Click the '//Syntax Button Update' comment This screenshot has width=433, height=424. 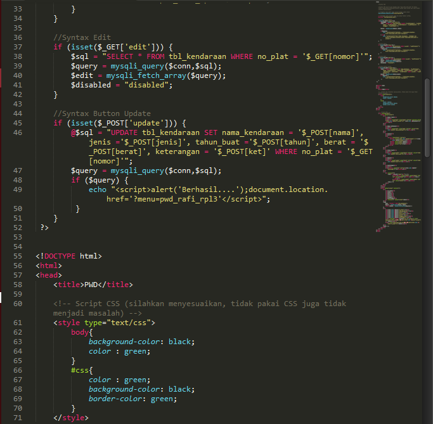coord(102,113)
